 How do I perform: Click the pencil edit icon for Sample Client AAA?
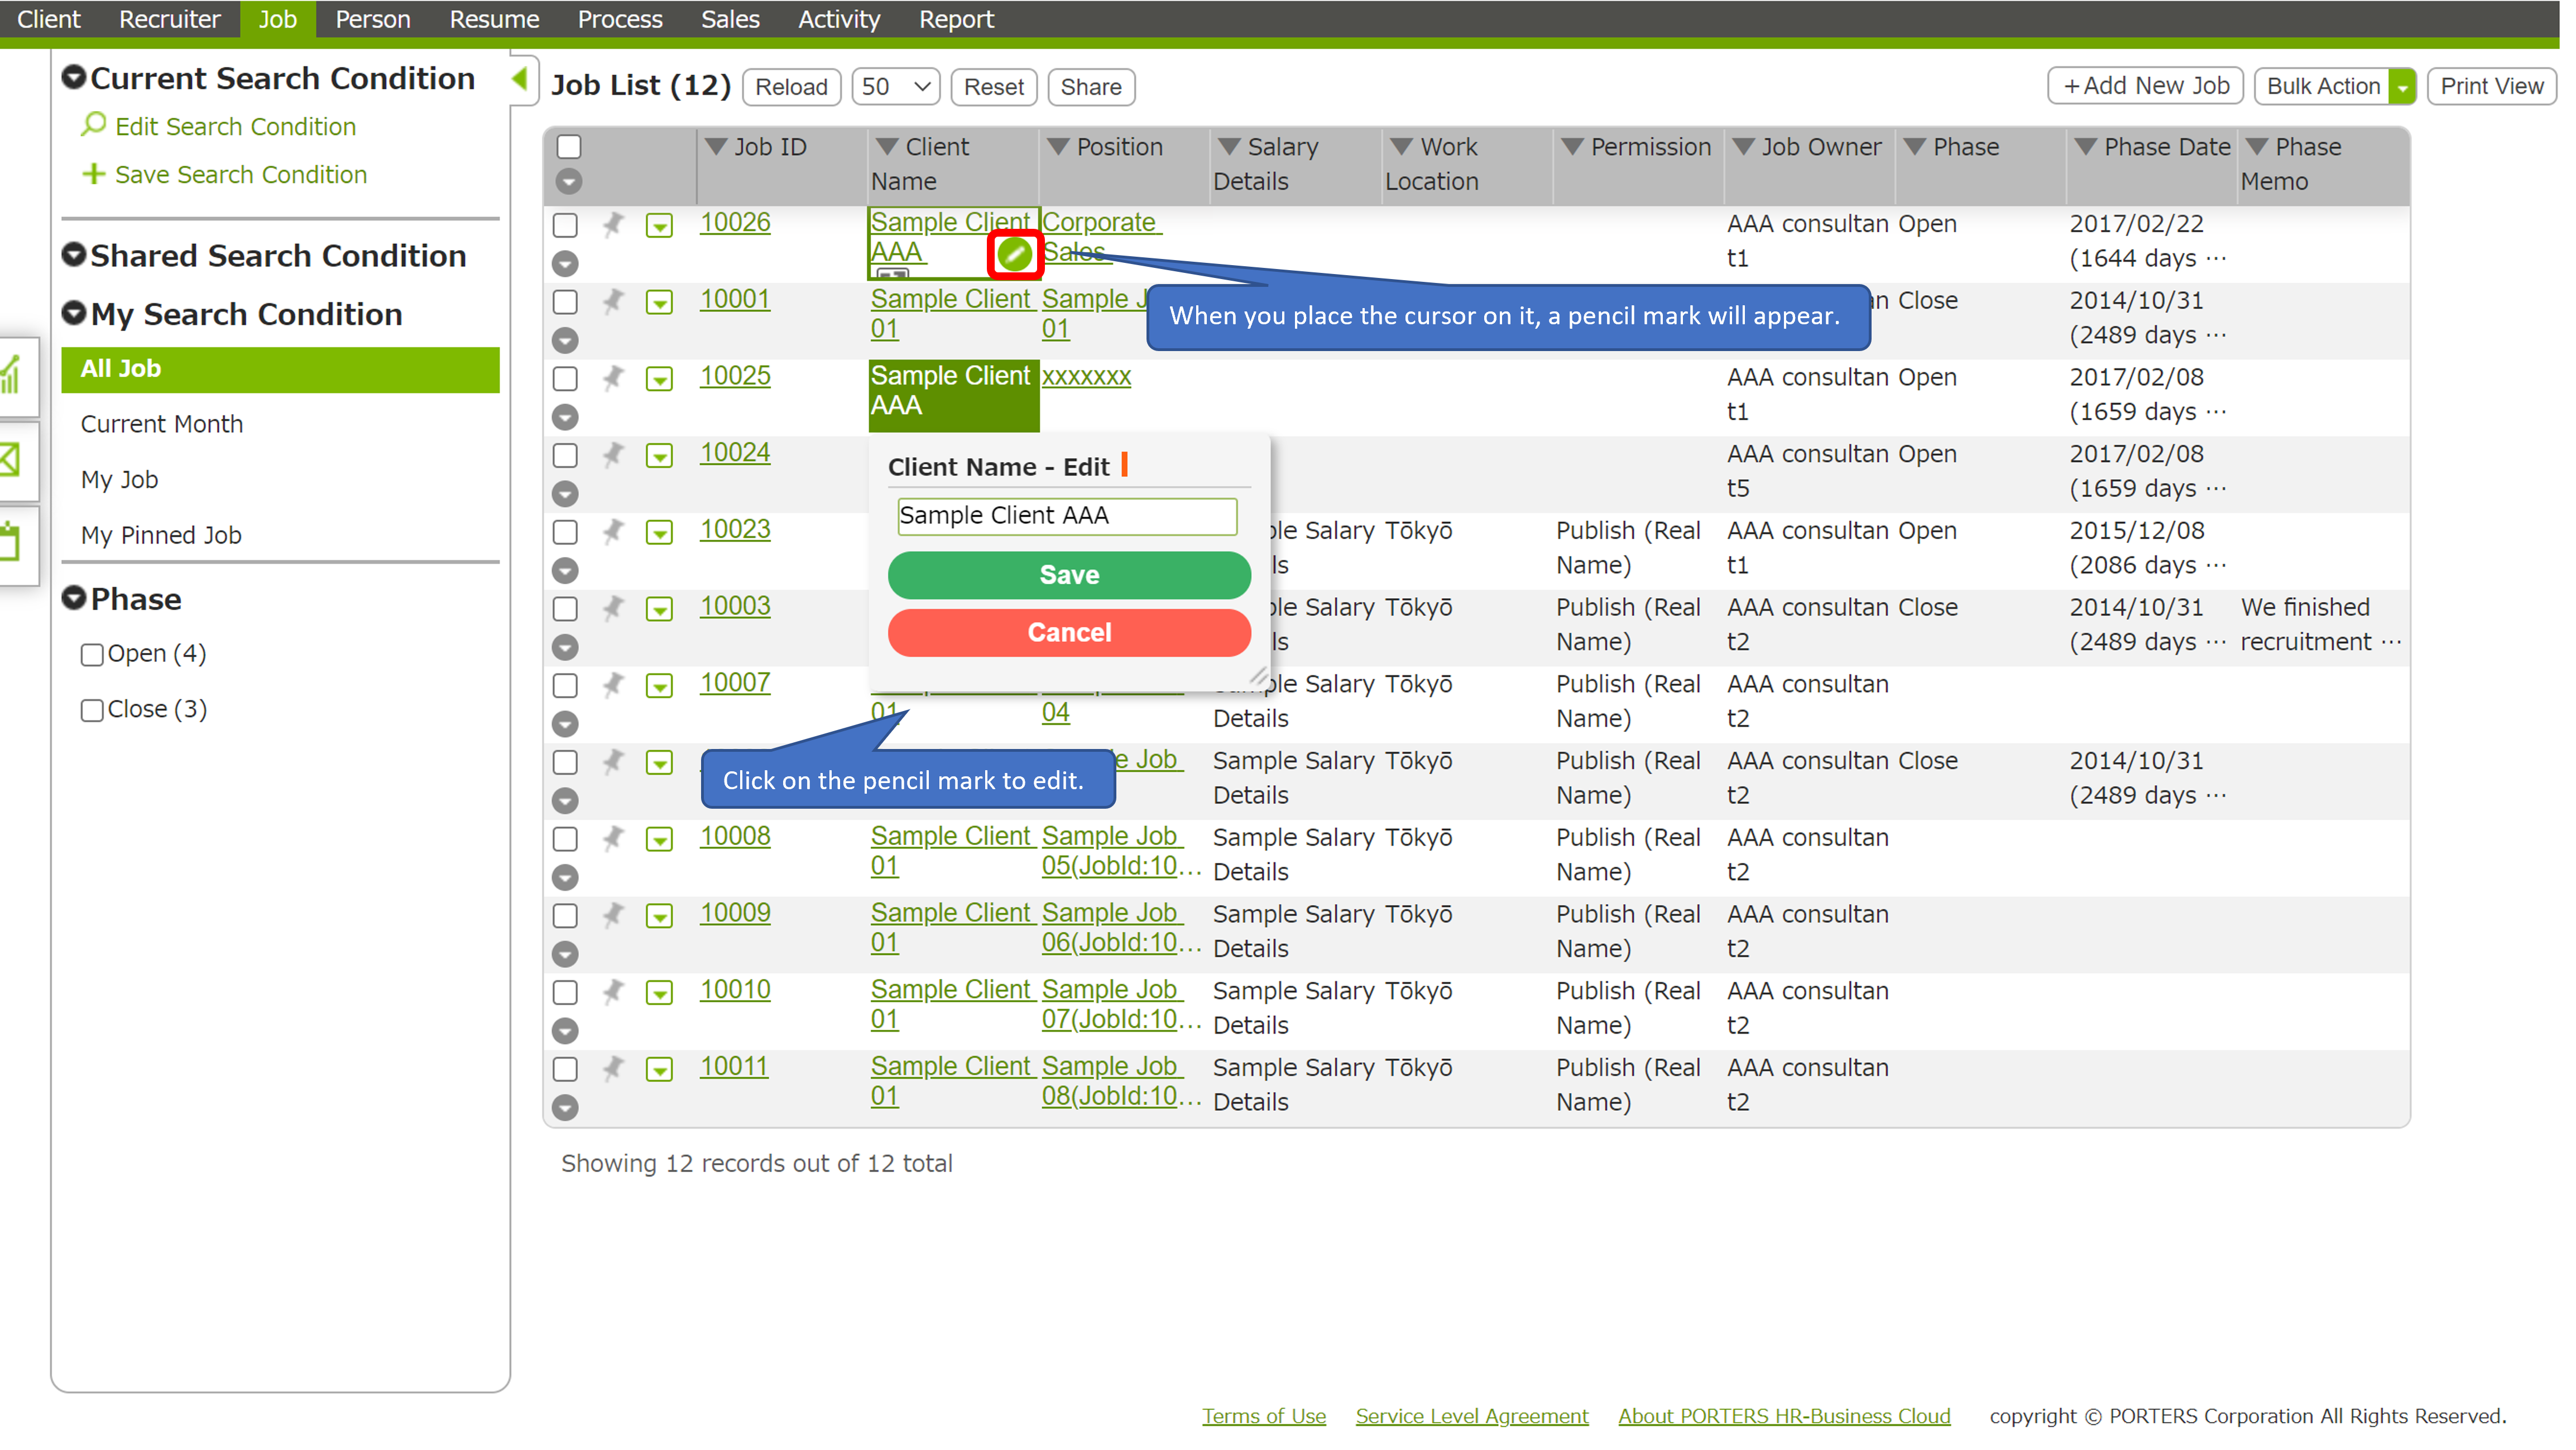click(x=1014, y=255)
